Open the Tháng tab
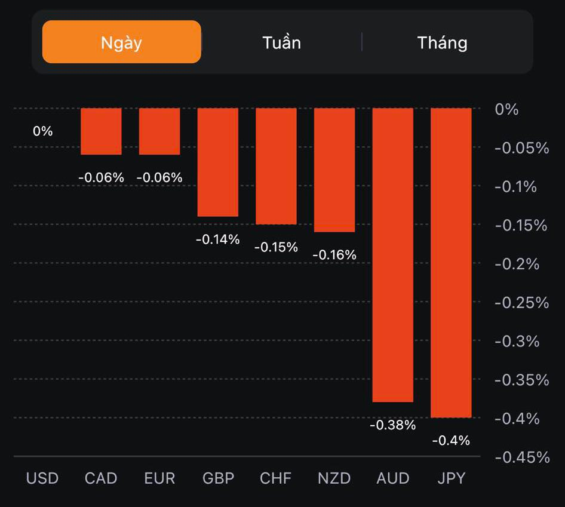 pyautogui.click(x=442, y=42)
